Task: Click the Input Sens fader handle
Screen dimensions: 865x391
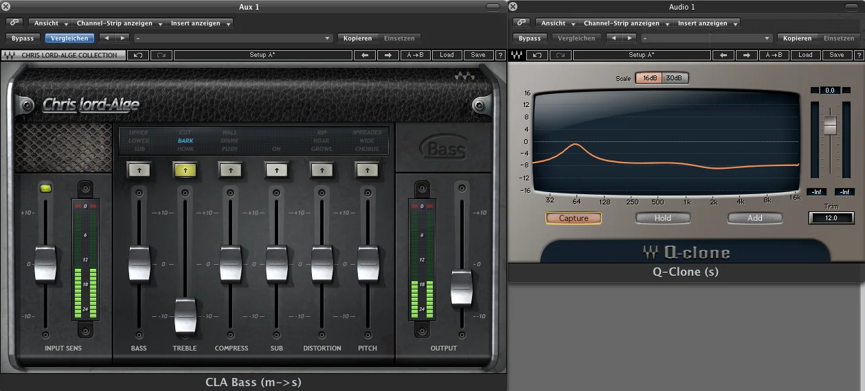Action: (45, 264)
